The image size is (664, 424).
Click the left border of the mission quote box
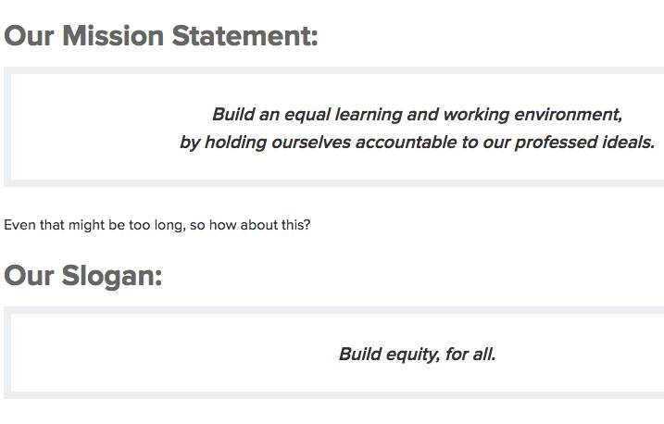(7, 127)
